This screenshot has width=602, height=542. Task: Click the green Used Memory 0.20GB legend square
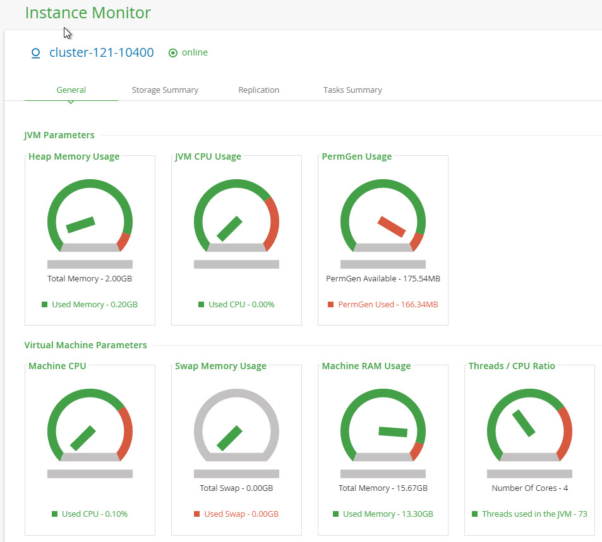pyautogui.click(x=44, y=305)
